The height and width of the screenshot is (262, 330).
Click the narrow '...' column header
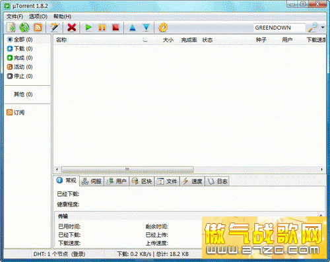[x=145, y=40]
